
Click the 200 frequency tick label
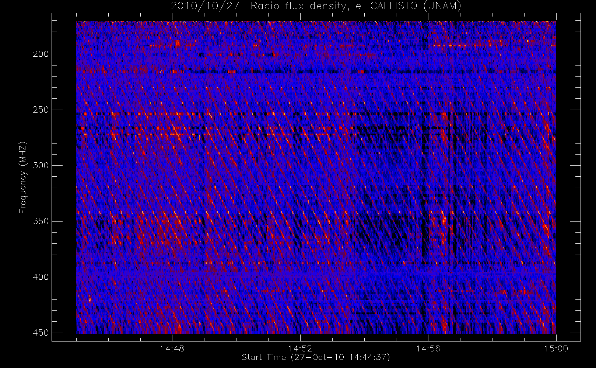coord(41,54)
